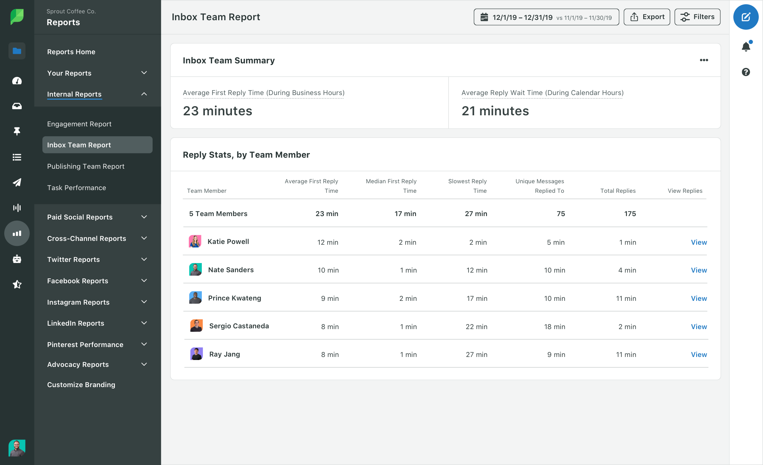Click the three-dot menu on Inbox Team Summary
The height and width of the screenshot is (465, 763).
click(703, 60)
